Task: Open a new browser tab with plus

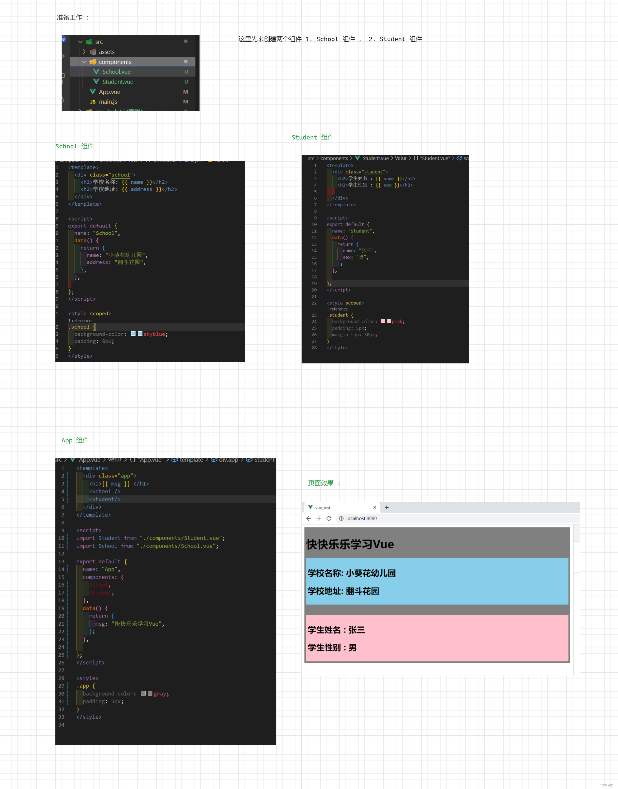Action: pos(387,507)
